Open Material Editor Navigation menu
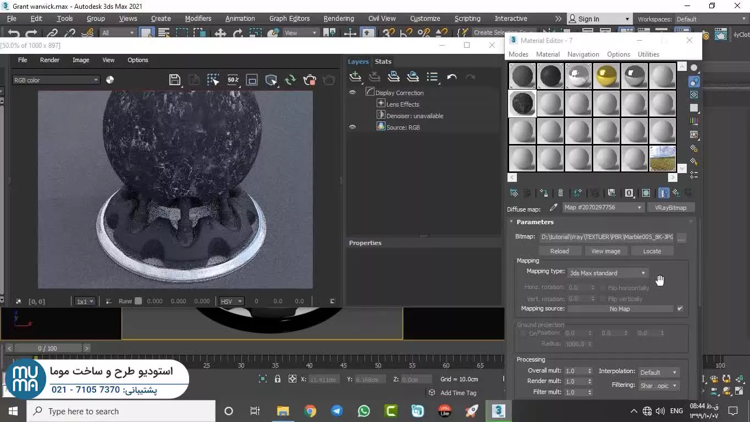The image size is (750, 422). pyautogui.click(x=583, y=54)
